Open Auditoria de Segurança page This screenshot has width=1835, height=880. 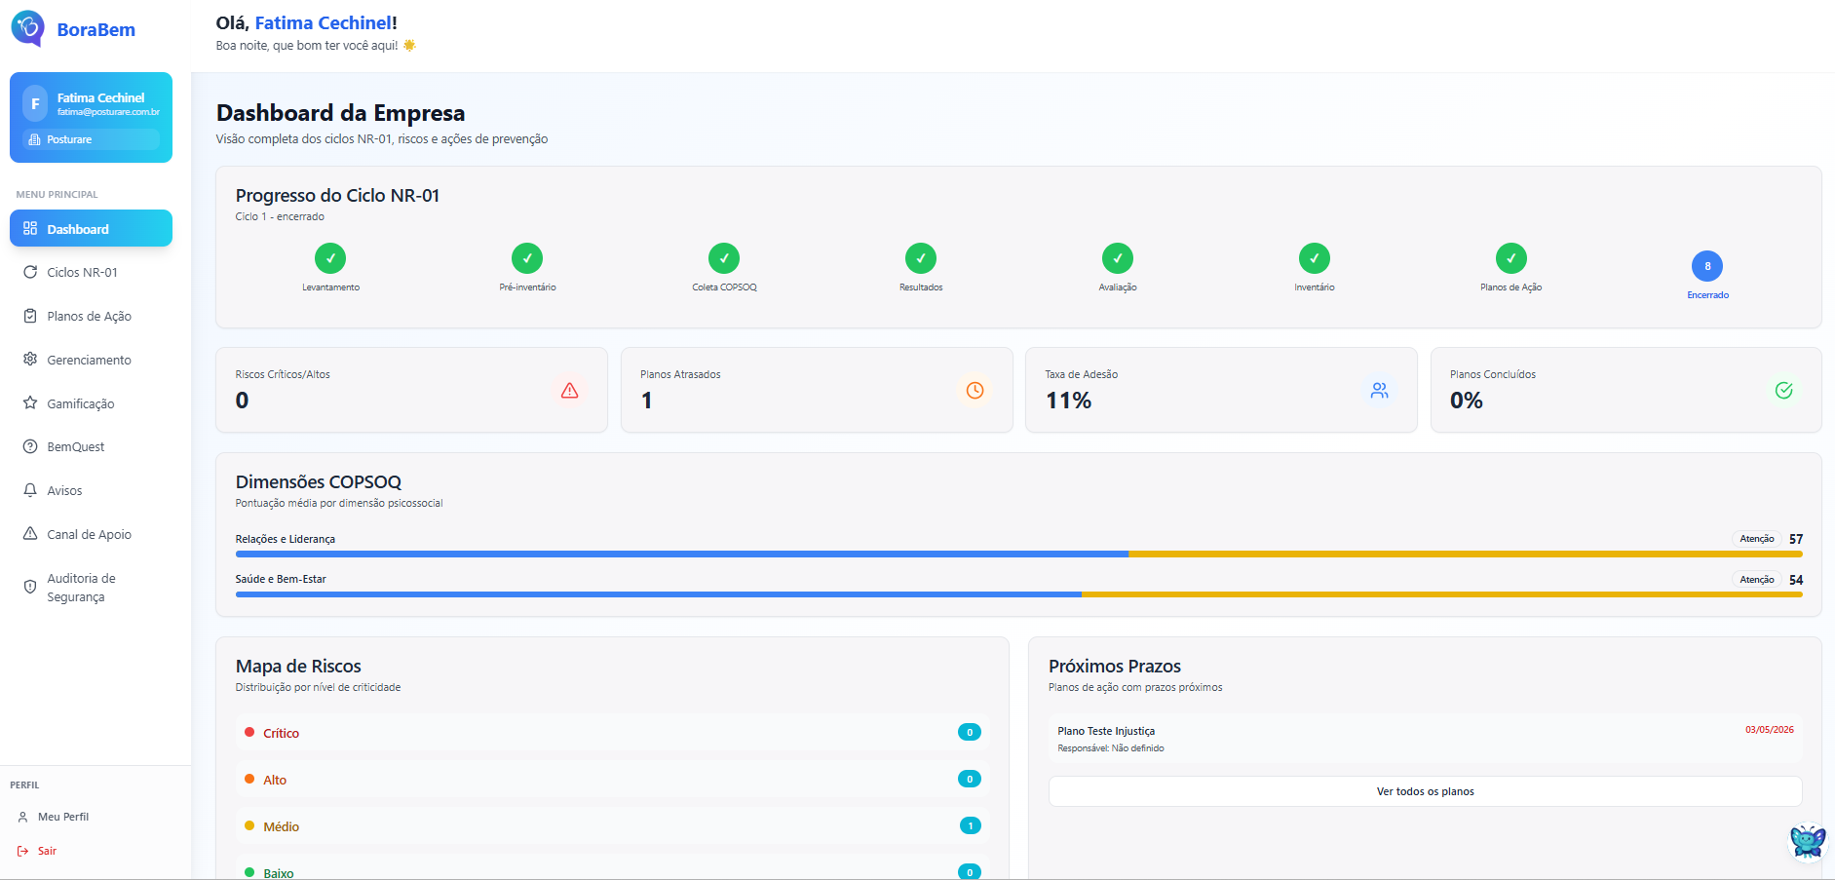(x=91, y=587)
